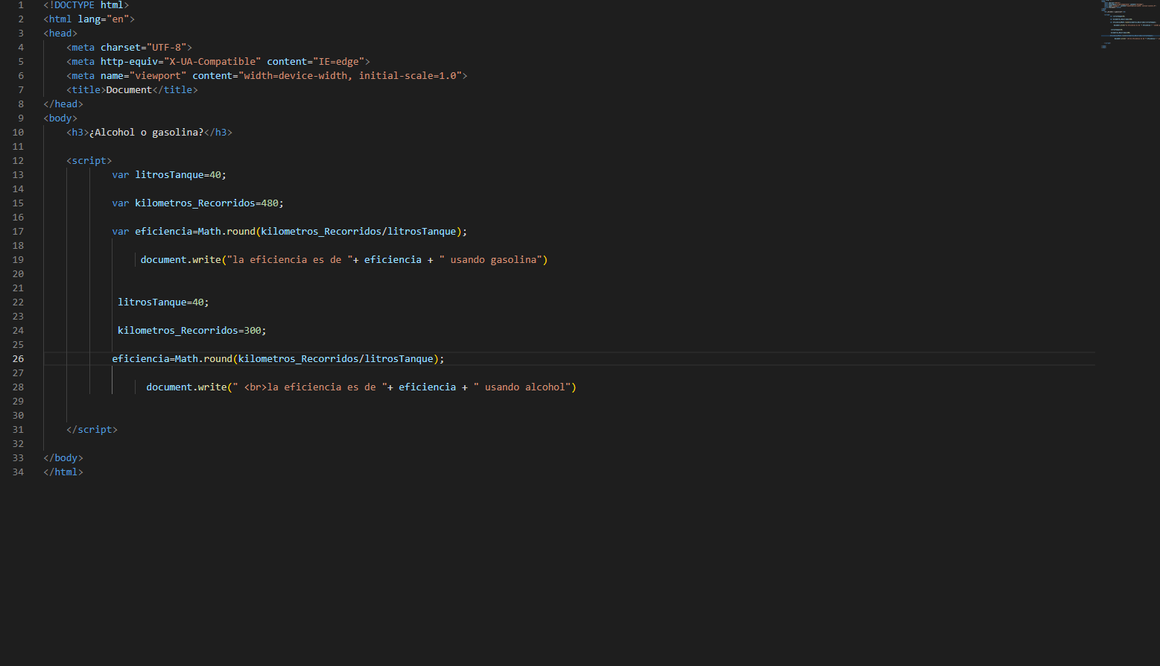
Task: Click the highlighted line number 26
Action: tap(18, 359)
